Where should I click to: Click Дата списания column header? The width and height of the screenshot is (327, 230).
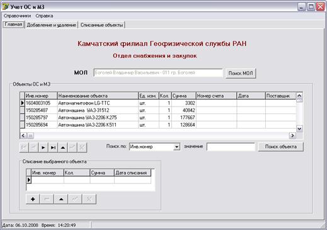[132, 173]
